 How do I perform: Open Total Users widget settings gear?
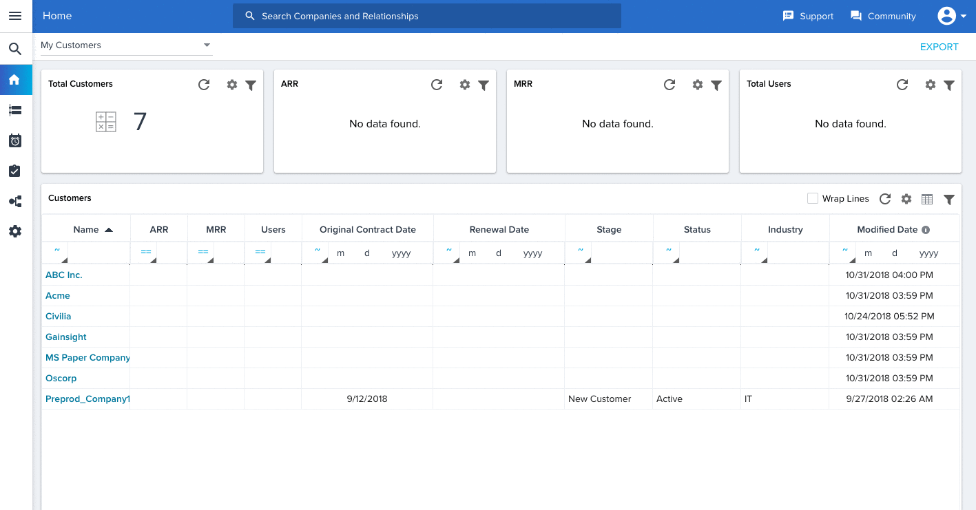coord(931,85)
